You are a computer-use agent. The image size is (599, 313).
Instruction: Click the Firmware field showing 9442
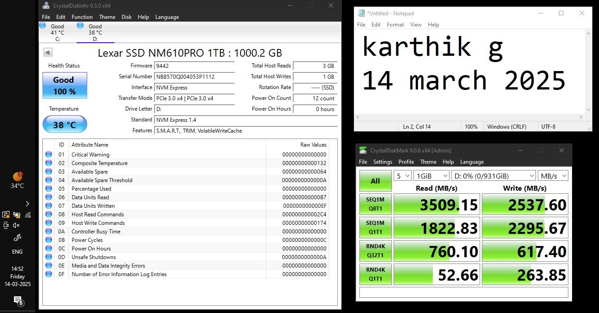[x=195, y=66]
